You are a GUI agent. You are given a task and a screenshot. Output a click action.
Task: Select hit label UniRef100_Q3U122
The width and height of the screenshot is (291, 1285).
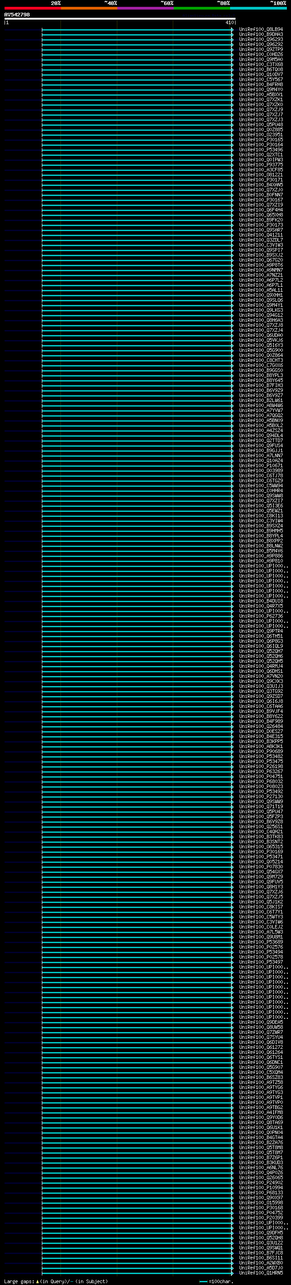261,1243
